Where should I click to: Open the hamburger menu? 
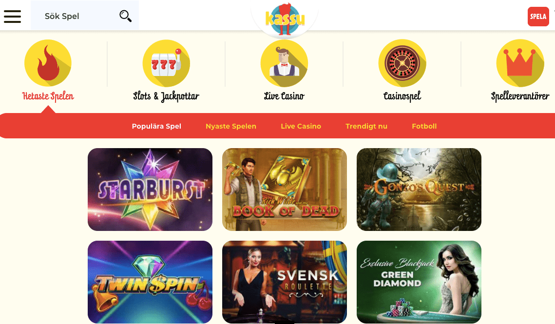point(12,16)
